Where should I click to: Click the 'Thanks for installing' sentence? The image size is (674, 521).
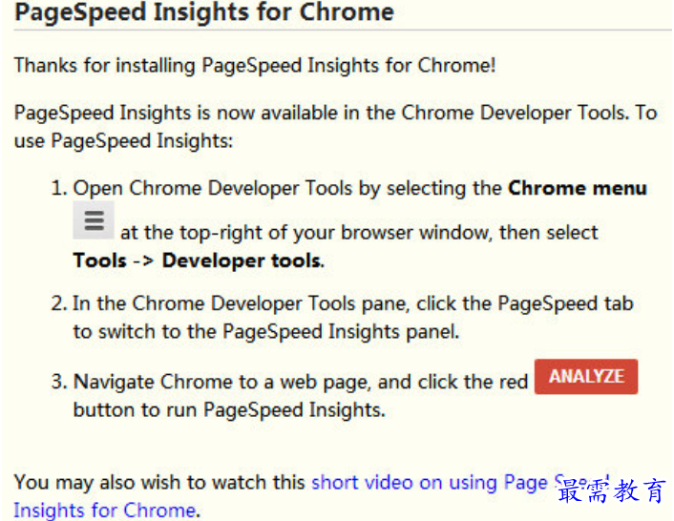(x=255, y=66)
